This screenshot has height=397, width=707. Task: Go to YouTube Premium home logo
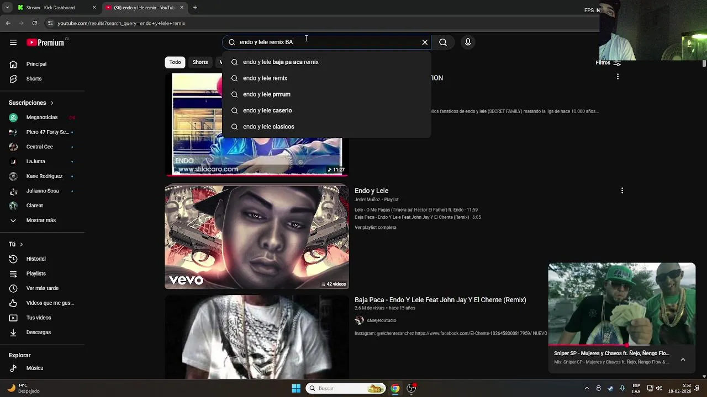click(x=46, y=42)
